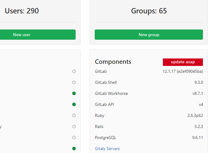
Task: Click the second green enabled status dot
Action: 74,104
